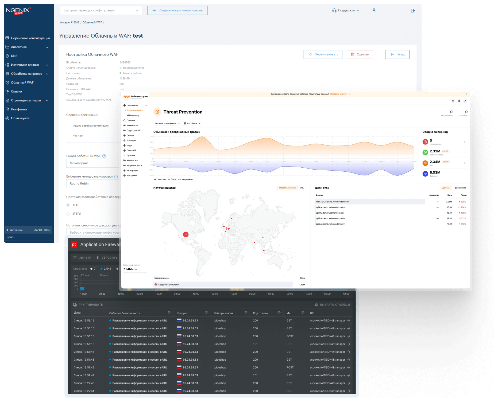
Task: Click the user profile icon in NGENIX header
Action: tap(374, 10)
